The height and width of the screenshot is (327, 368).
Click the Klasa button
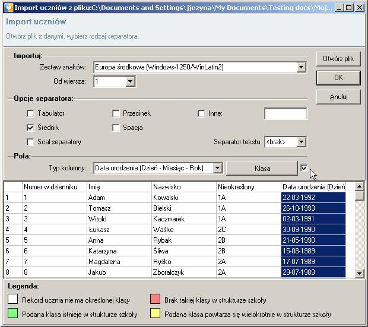[x=262, y=168]
